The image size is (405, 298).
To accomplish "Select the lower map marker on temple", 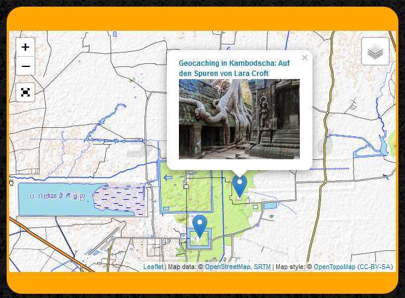I will click(x=199, y=226).
